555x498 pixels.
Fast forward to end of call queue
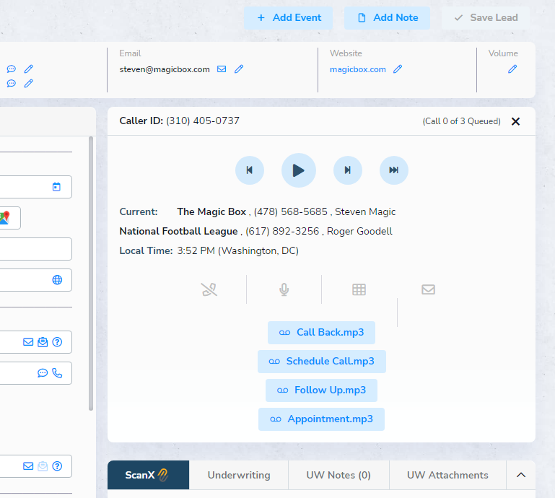click(394, 170)
